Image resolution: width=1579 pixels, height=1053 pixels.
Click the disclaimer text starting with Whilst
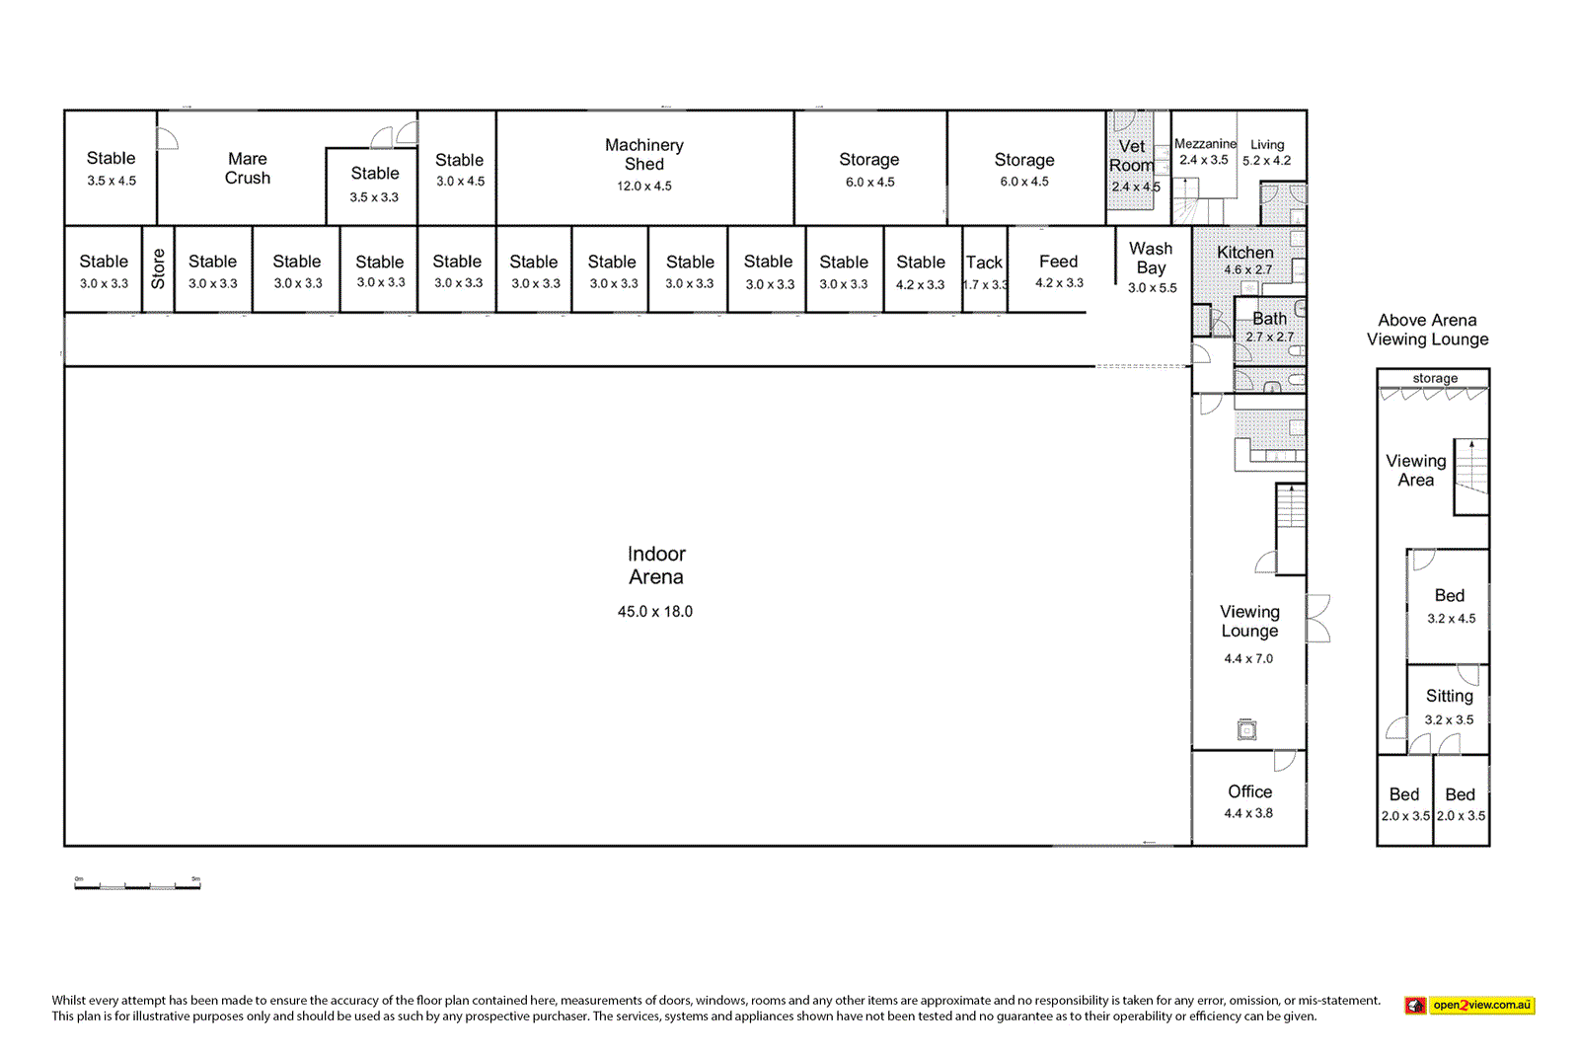tap(715, 1008)
